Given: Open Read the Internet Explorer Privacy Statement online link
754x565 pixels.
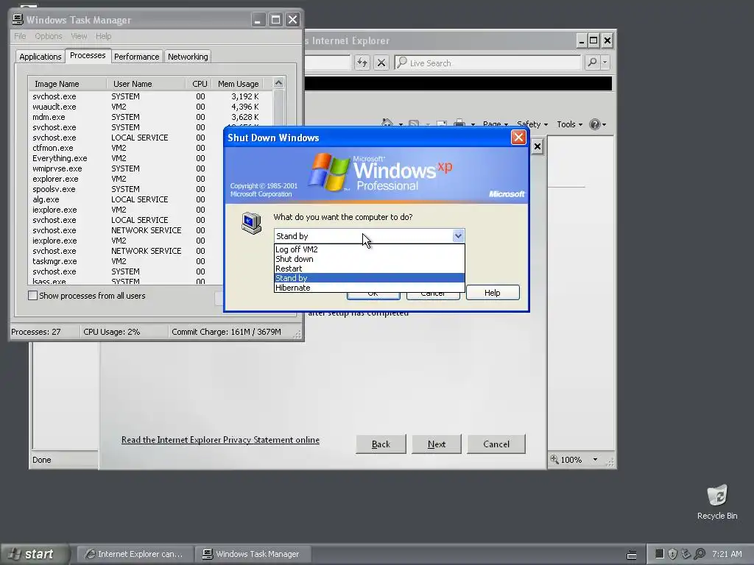Looking at the screenshot, I should click(220, 440).
